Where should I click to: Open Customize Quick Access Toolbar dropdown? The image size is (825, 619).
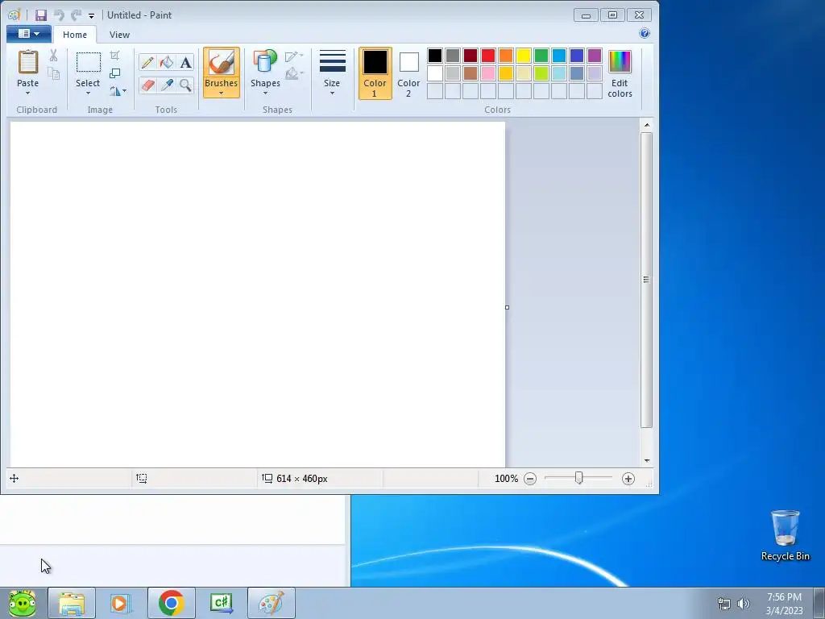pos(92,16)
